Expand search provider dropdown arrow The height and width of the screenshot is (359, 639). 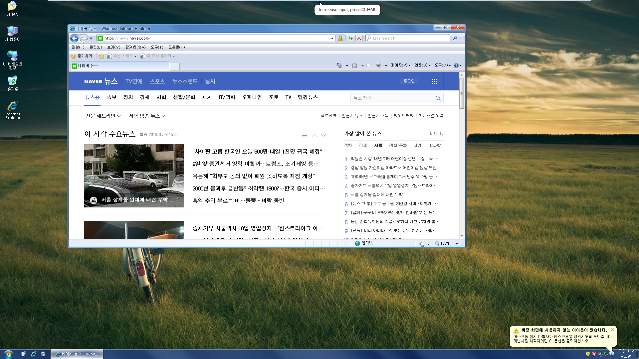pyautogui.click(x=461, y=38)
